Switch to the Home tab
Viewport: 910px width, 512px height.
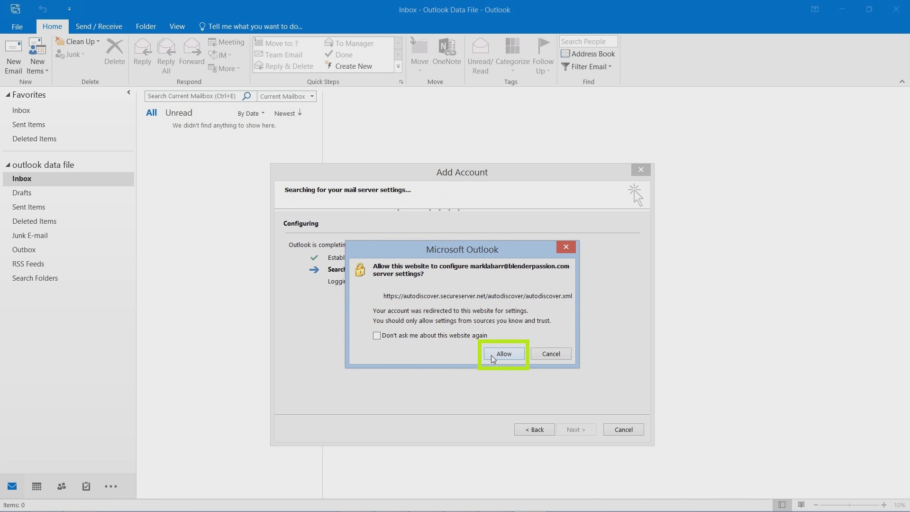[x=52, y=27]
